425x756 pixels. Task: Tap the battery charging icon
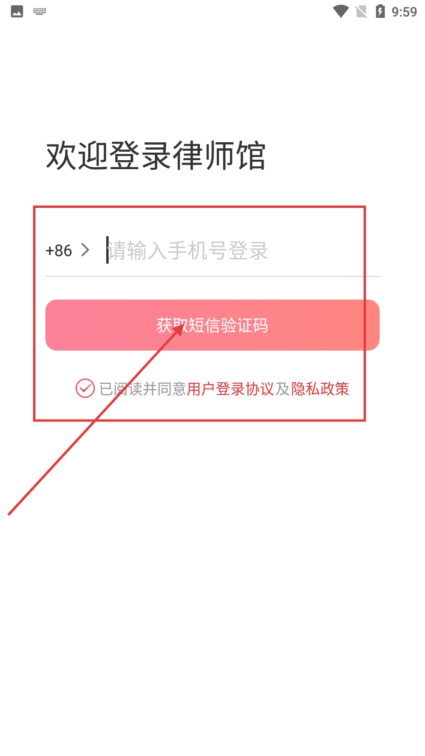click(x=380, y=11)
